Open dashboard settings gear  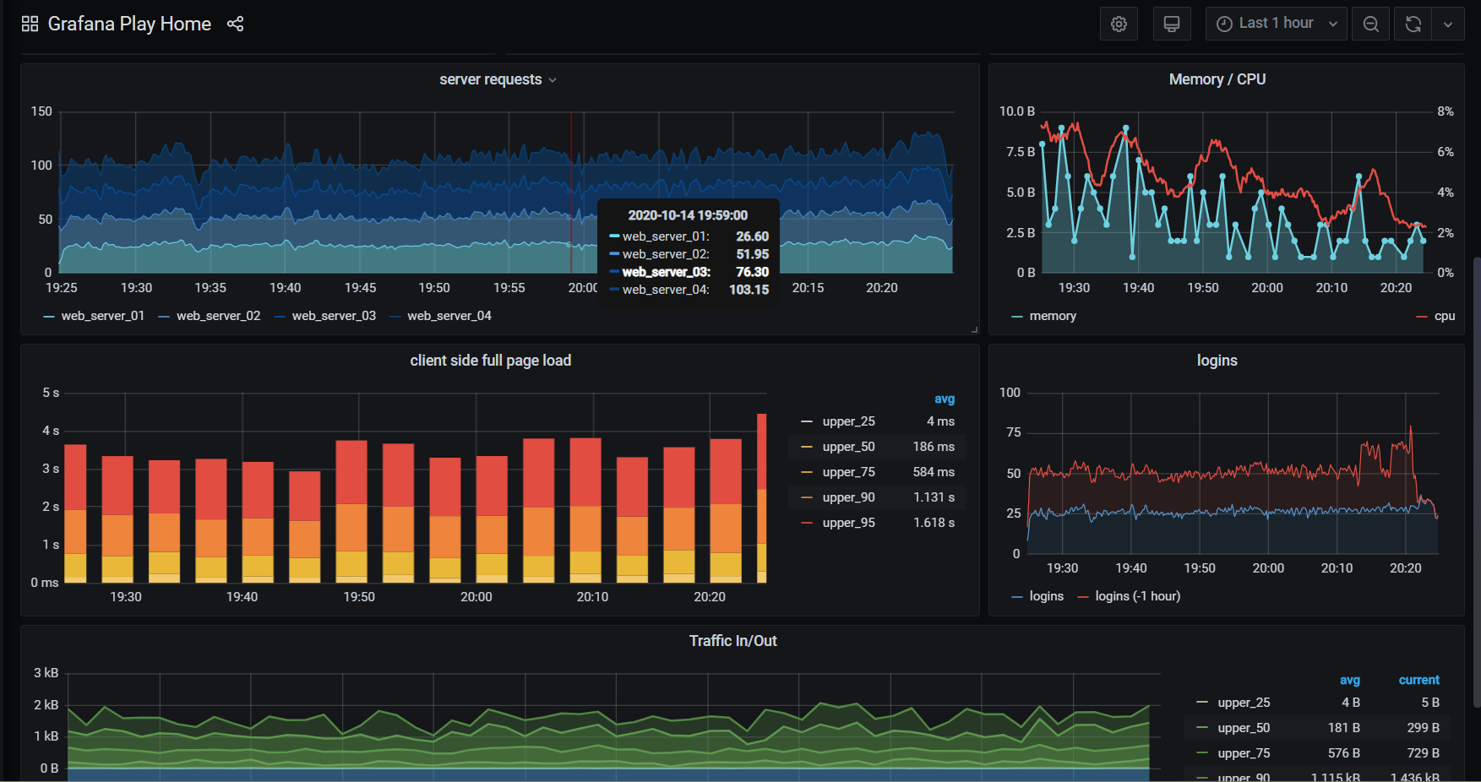point(1119,24)
